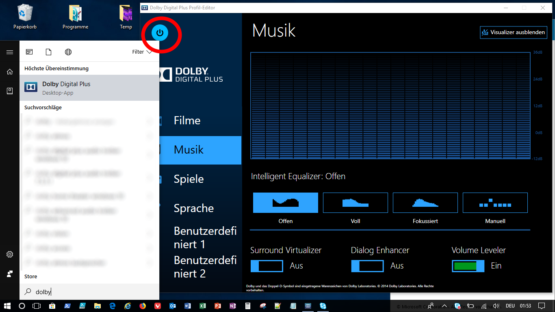Launch Vivaldi from the taskbar
Image resolution: width=555 pixels, height=312 pixels.
pos(157,306)
